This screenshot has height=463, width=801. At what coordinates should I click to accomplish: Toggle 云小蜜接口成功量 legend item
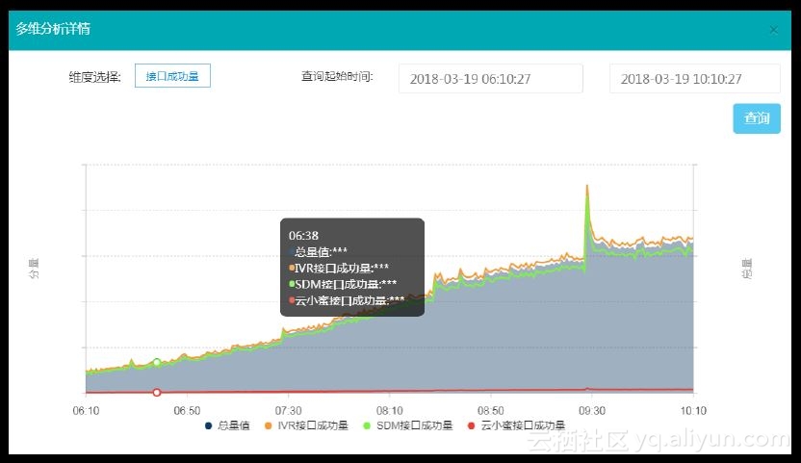point(516,425)
